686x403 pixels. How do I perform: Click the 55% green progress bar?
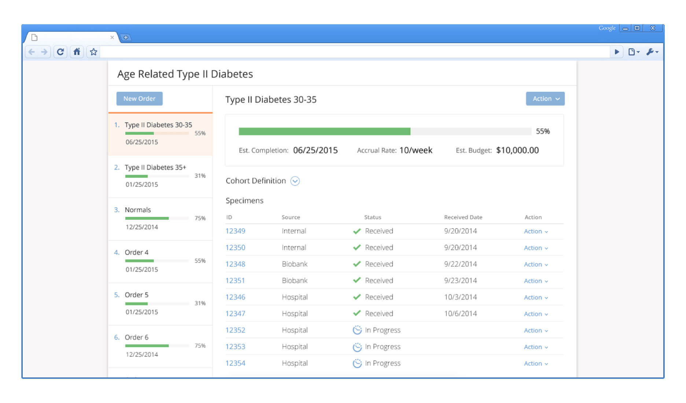coord(324,132)
